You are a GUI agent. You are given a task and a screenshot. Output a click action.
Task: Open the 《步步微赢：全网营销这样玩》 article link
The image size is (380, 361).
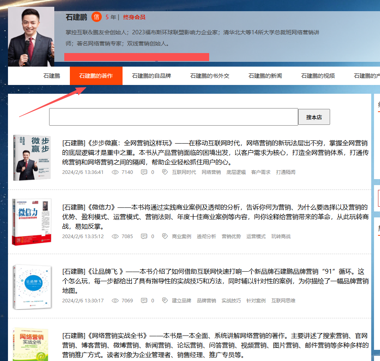(216, 152)
